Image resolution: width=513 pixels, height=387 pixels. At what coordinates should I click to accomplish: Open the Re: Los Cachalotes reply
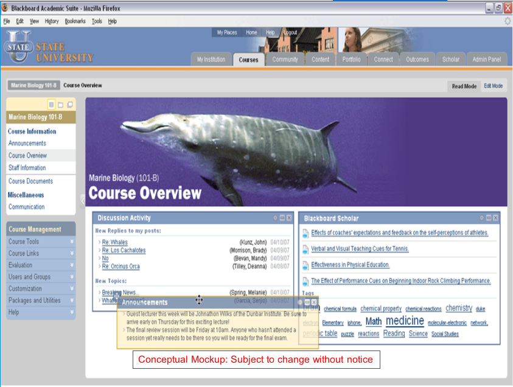124,250
